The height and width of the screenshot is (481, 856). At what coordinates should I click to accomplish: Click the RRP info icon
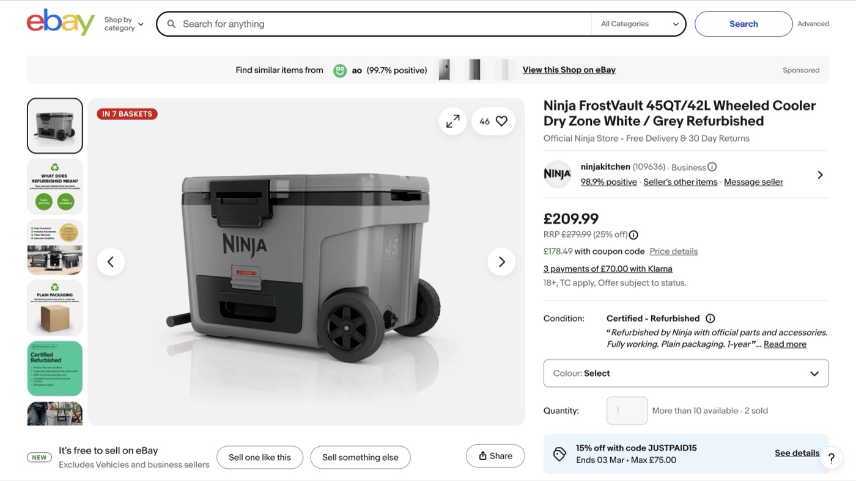633,235
